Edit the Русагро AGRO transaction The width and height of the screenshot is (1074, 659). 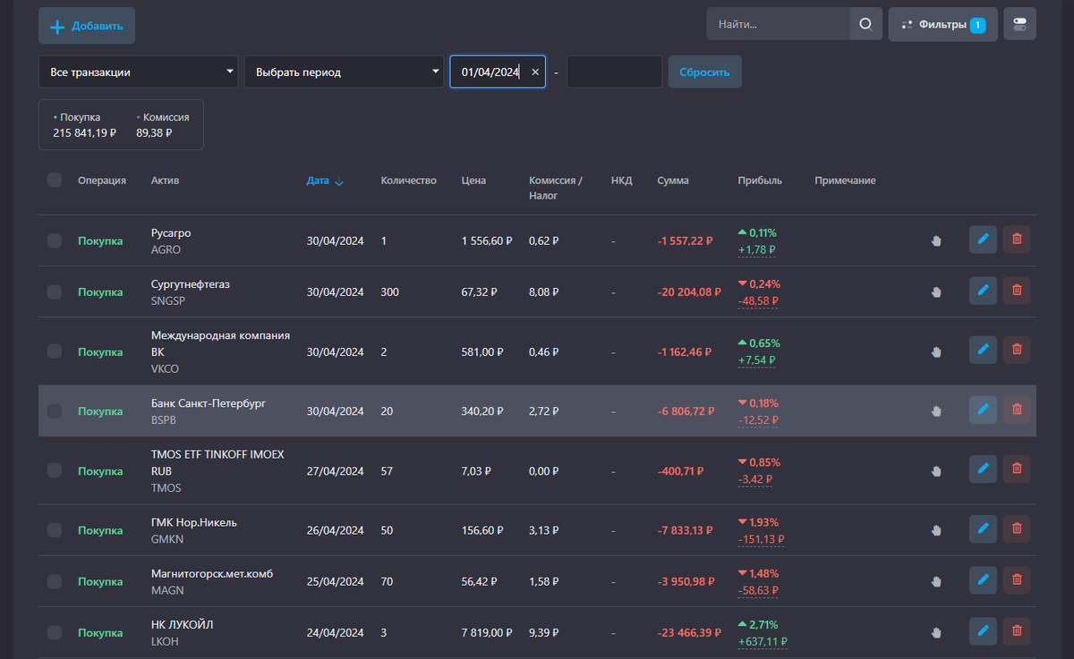coord(983,239)
